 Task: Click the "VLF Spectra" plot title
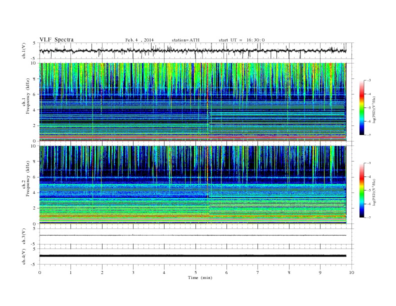[x=56, y=39]
